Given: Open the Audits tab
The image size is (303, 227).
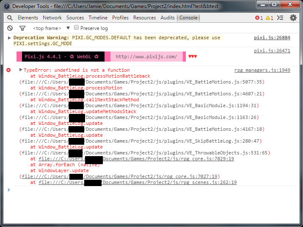Looking at the screenshot, I should pyautogui.click(x=168, y=18).
